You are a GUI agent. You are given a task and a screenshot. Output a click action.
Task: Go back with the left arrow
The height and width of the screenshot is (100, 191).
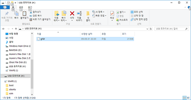tap(3, 29)
